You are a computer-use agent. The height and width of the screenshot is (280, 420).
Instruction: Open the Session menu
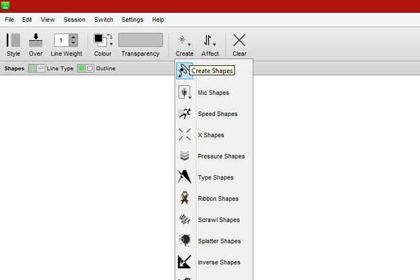click(75, 20)
